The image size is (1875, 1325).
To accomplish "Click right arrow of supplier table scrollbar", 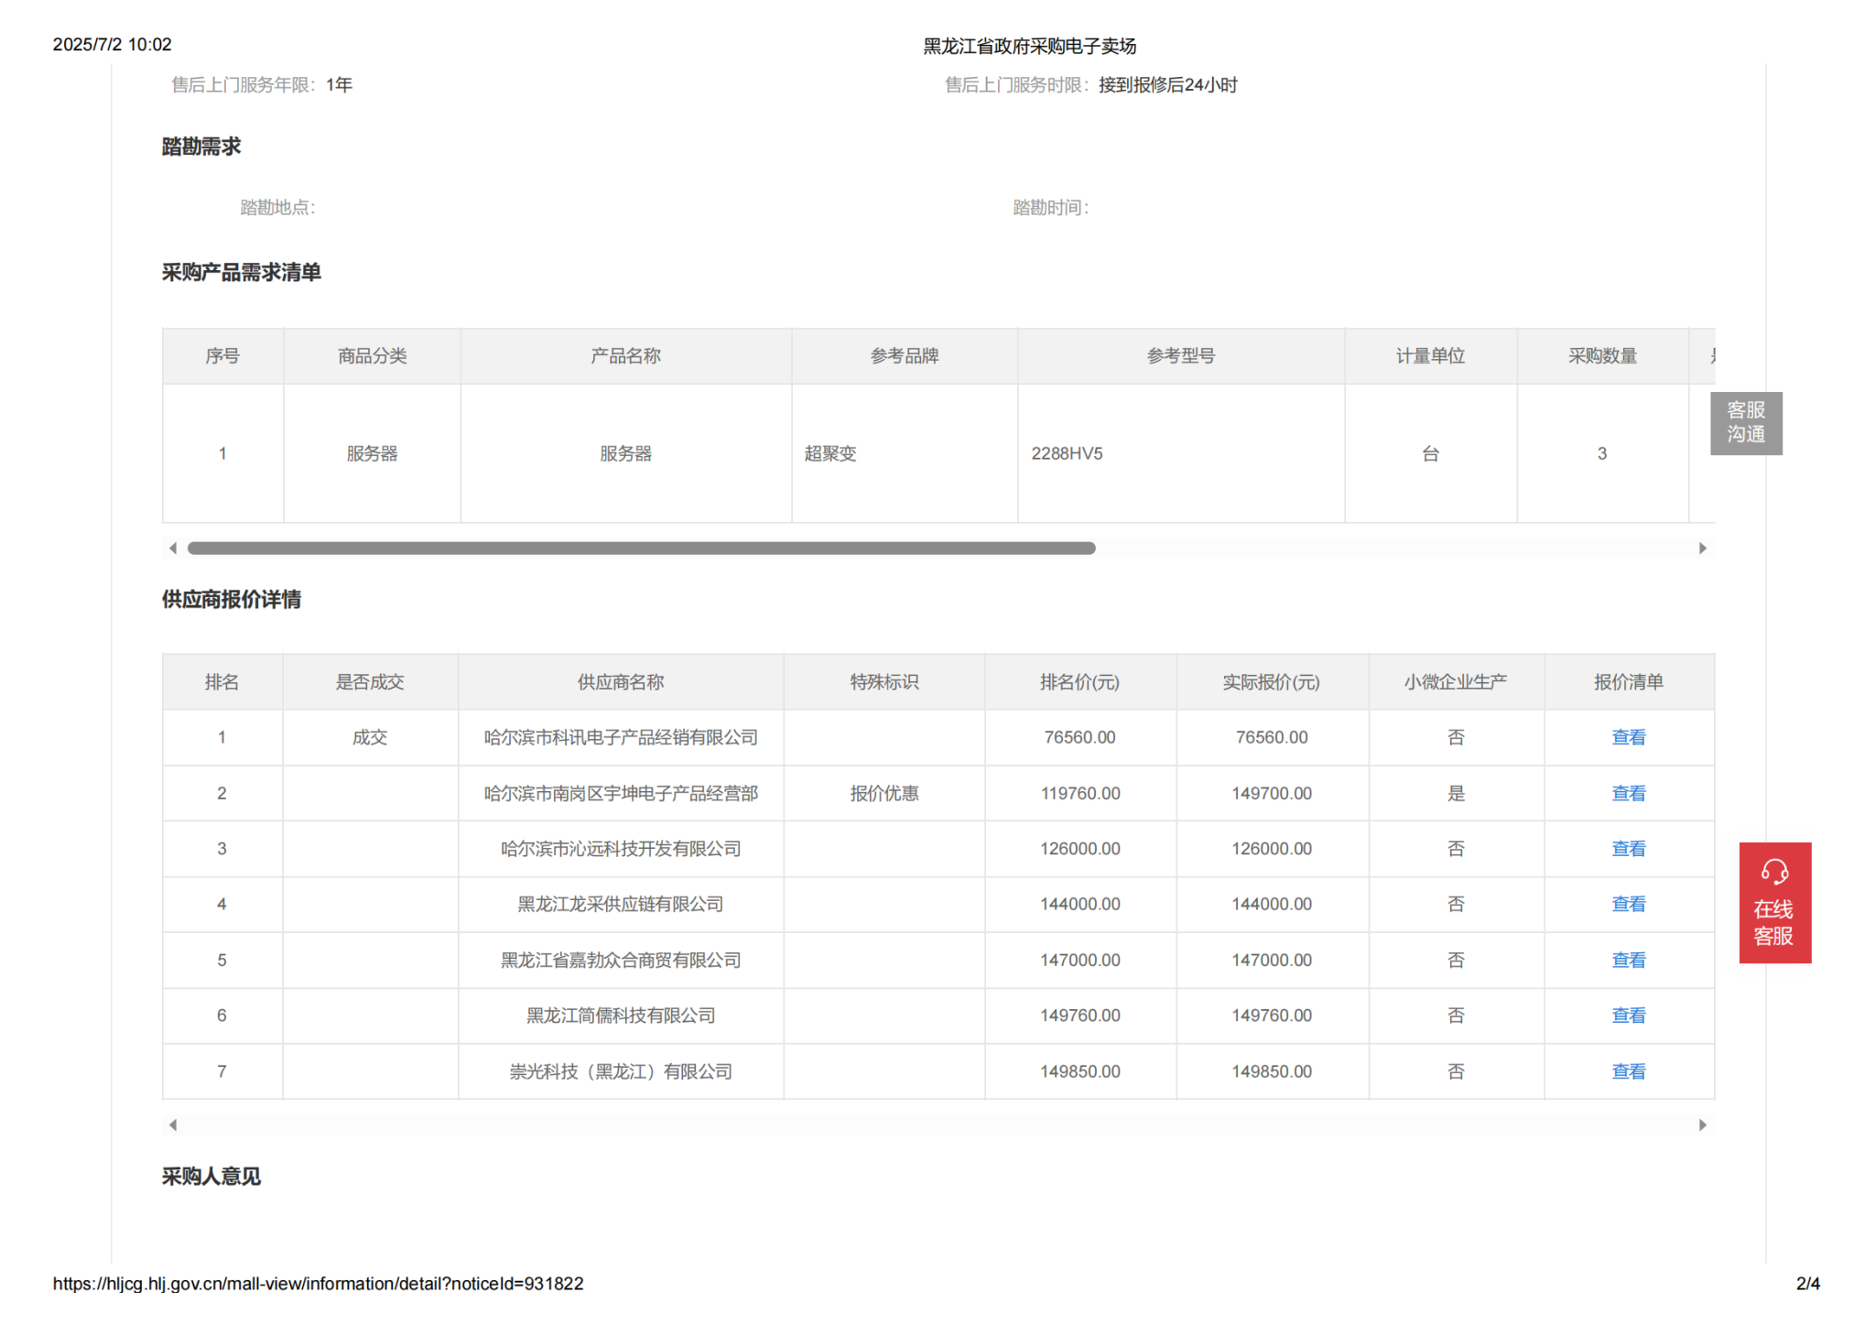I will 1702,1124.
